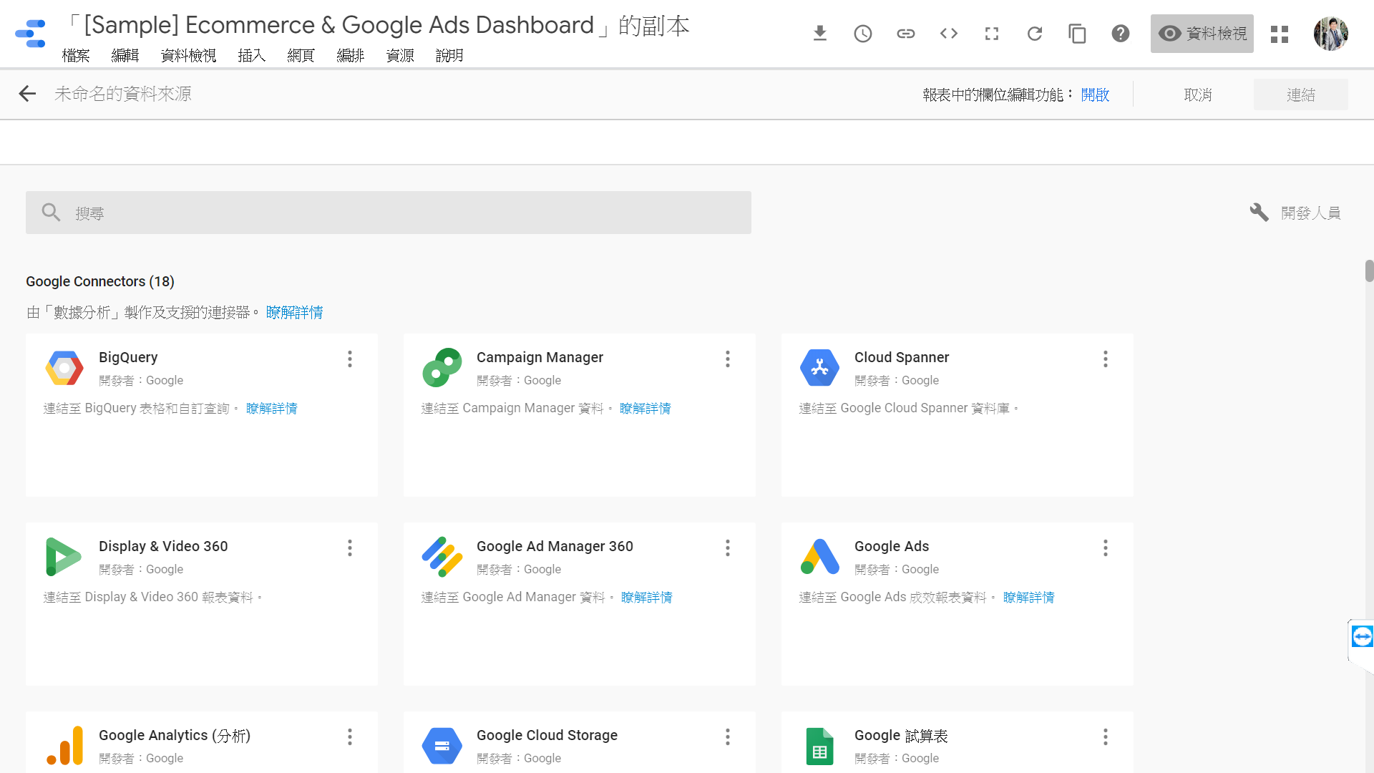
Task: Open the user account avatar
Action: pyautogui.click(x=1331, y=34)
